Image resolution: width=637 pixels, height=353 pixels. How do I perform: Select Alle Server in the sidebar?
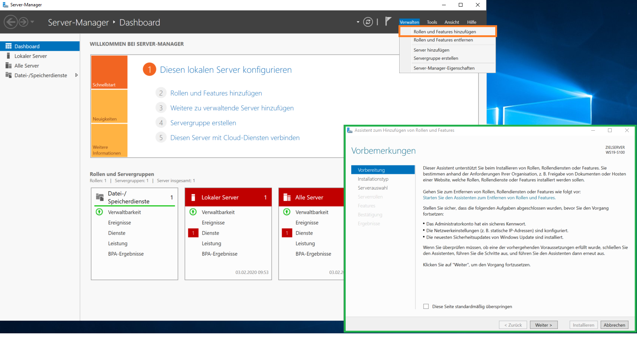(40, 66)
